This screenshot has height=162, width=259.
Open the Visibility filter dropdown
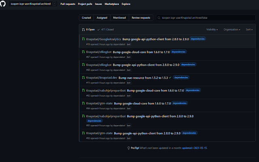[212, 30]
